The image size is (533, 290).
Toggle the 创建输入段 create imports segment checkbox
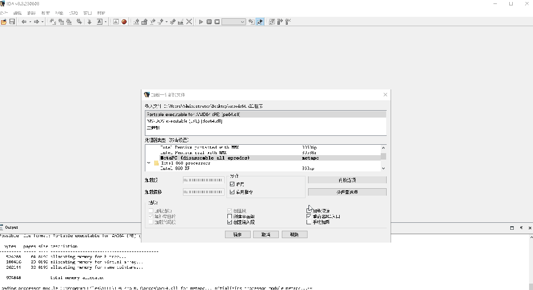229,222
